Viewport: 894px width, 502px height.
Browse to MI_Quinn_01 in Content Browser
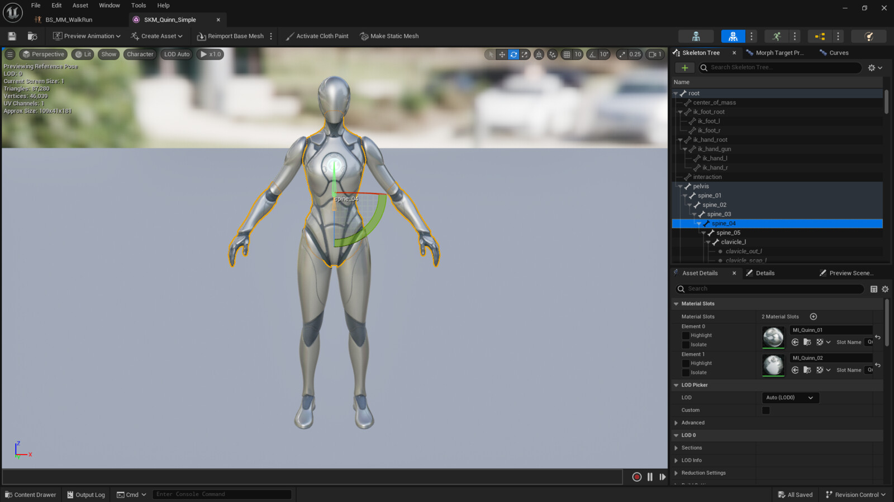point(807,342)
